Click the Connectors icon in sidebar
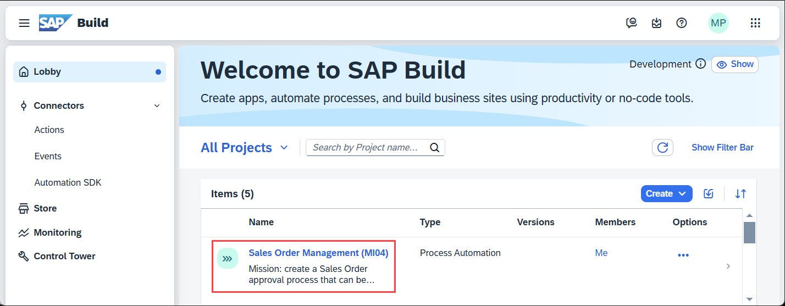 pyautogui.click(x=23, y=105)
